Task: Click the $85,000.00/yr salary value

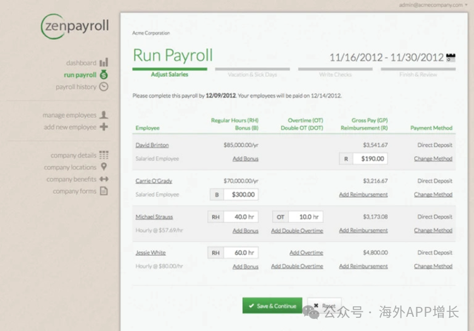Action: click(x=241, y=145)
